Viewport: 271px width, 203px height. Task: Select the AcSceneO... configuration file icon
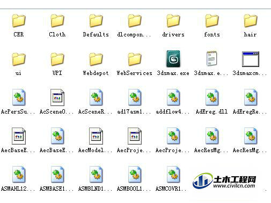tap(57, 97)
